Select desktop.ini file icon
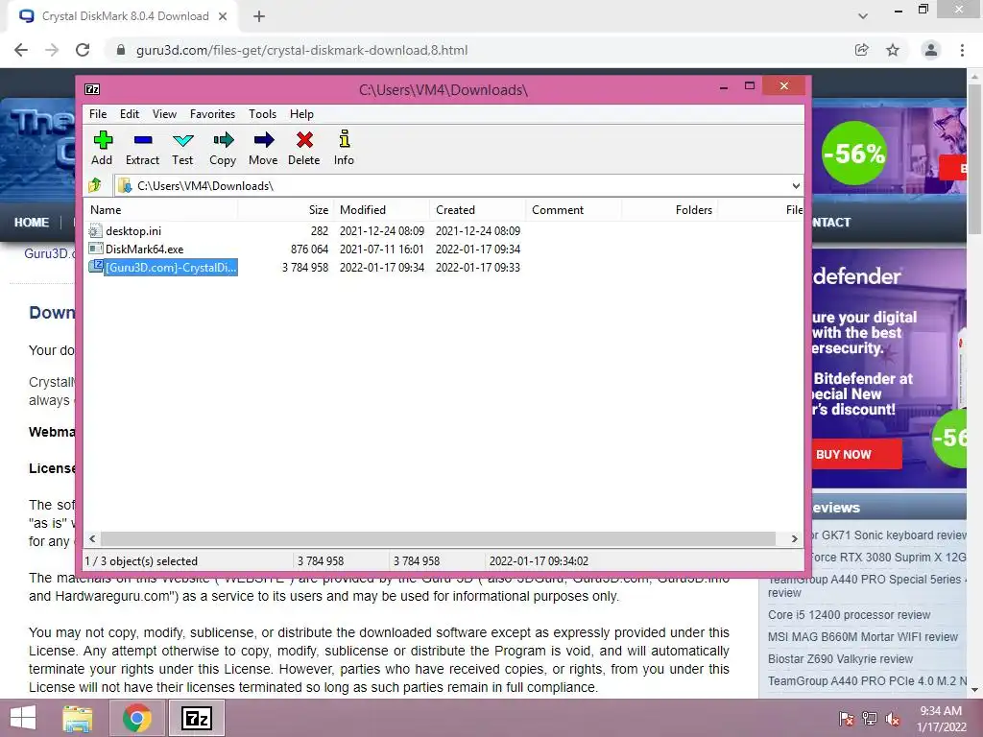Screen dimensions: 983x737 tap(95, 230)
